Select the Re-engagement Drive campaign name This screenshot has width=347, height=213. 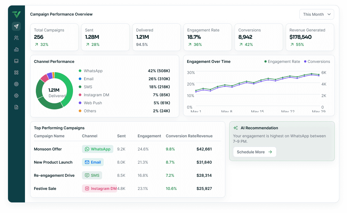pos(54,175)
